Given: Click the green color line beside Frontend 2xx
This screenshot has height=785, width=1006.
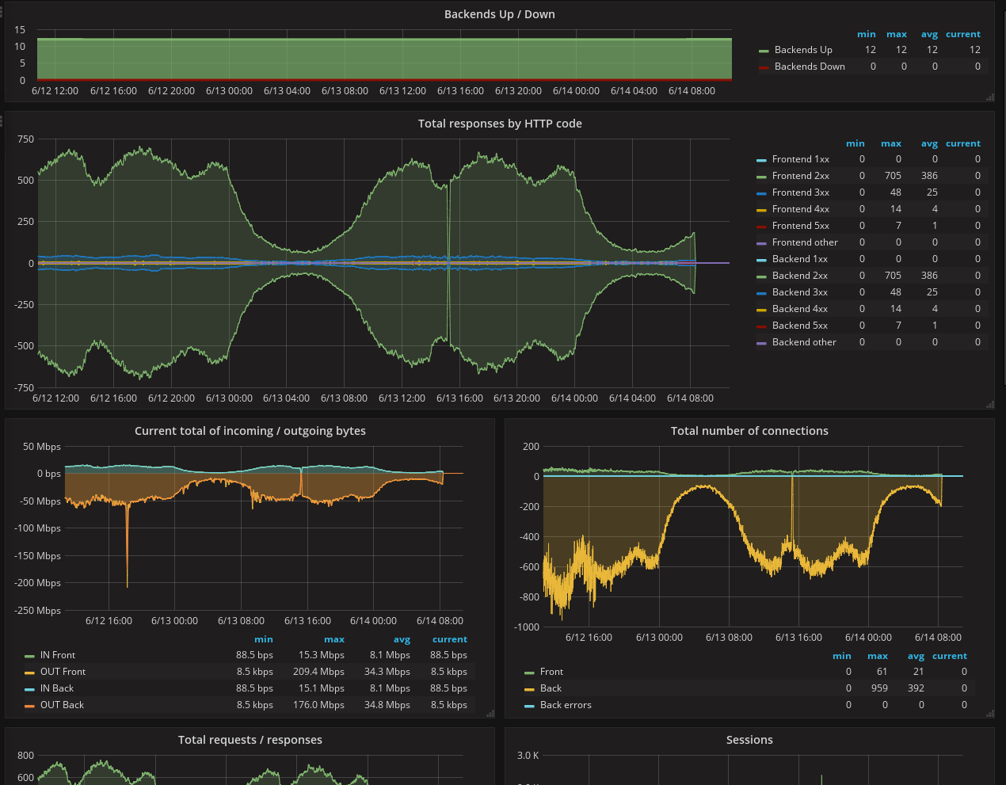Looking at the screenshot, I should click(x=761, y=177).
